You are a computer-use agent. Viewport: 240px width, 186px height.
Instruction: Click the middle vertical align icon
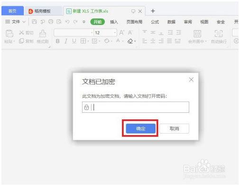pos(153,32)
